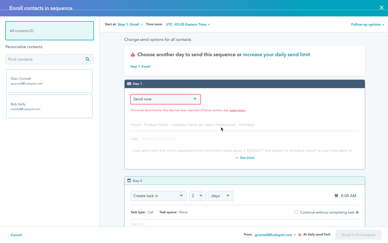Select Glen Cornell contact card
Image resolution: width=388 pixels, height=243 pixels.
coord(49,81)
